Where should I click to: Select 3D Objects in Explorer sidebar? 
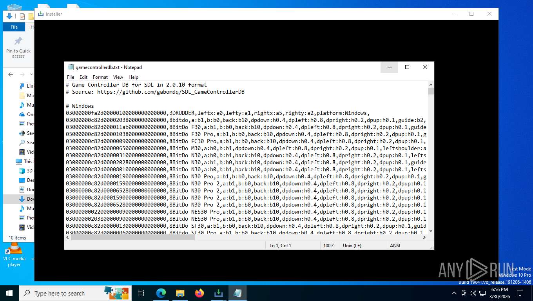27,171
